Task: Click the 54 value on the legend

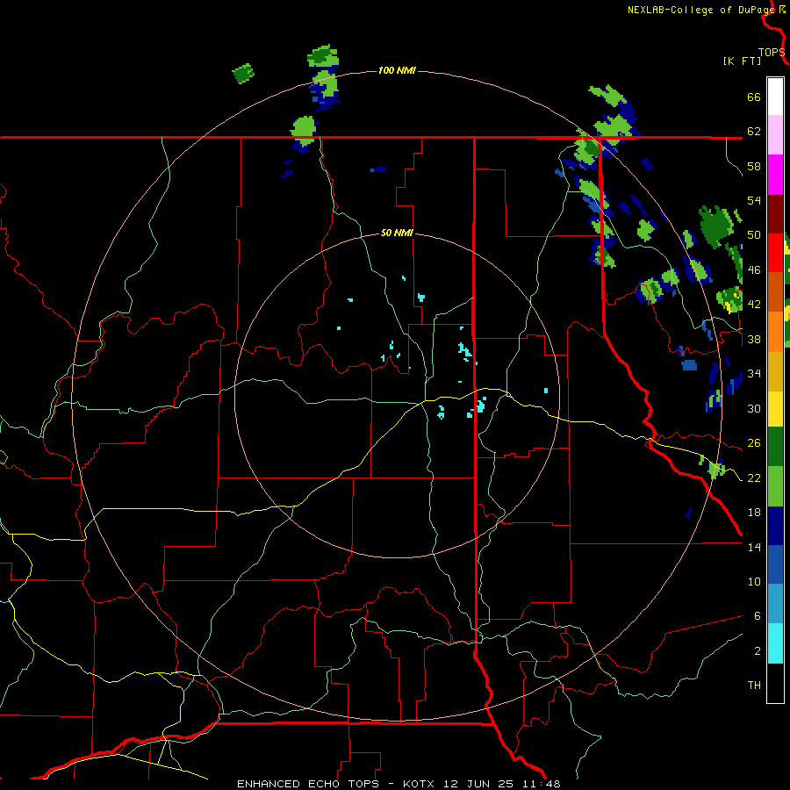Action: point(754,200)
